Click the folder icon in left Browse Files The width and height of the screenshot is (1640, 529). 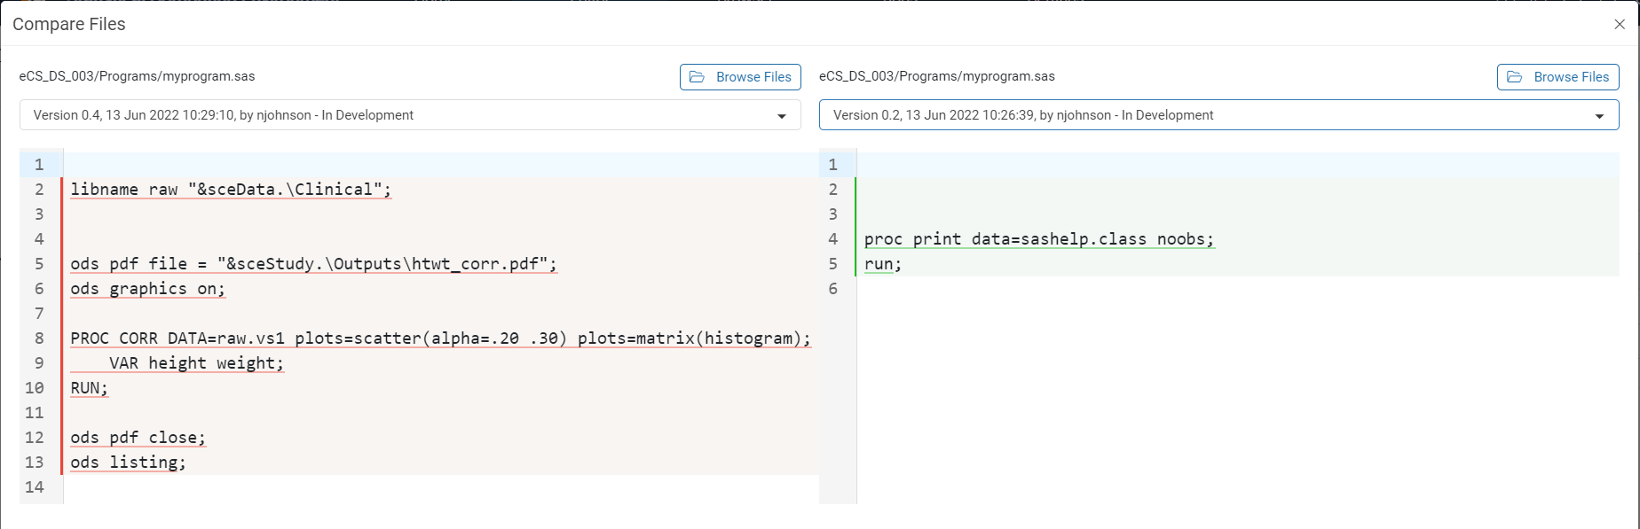[698, 77]
